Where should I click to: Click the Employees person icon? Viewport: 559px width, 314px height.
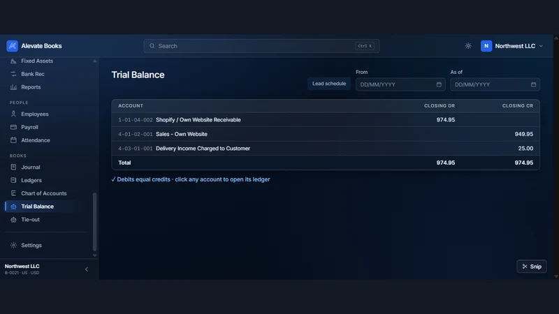tap(13, 114)
